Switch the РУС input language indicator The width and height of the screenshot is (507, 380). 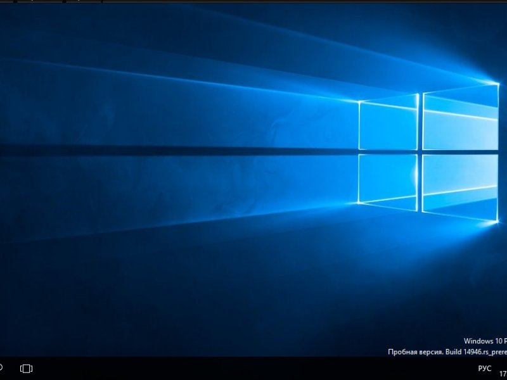tap(484, 369)
